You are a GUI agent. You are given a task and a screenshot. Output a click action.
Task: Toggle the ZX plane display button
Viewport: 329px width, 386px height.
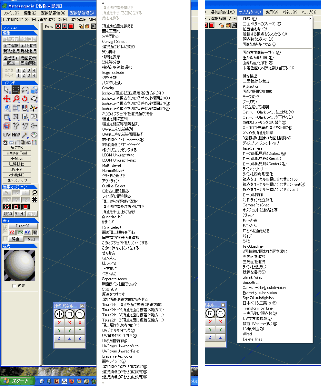pyautogui.click(x=20, y=232)
